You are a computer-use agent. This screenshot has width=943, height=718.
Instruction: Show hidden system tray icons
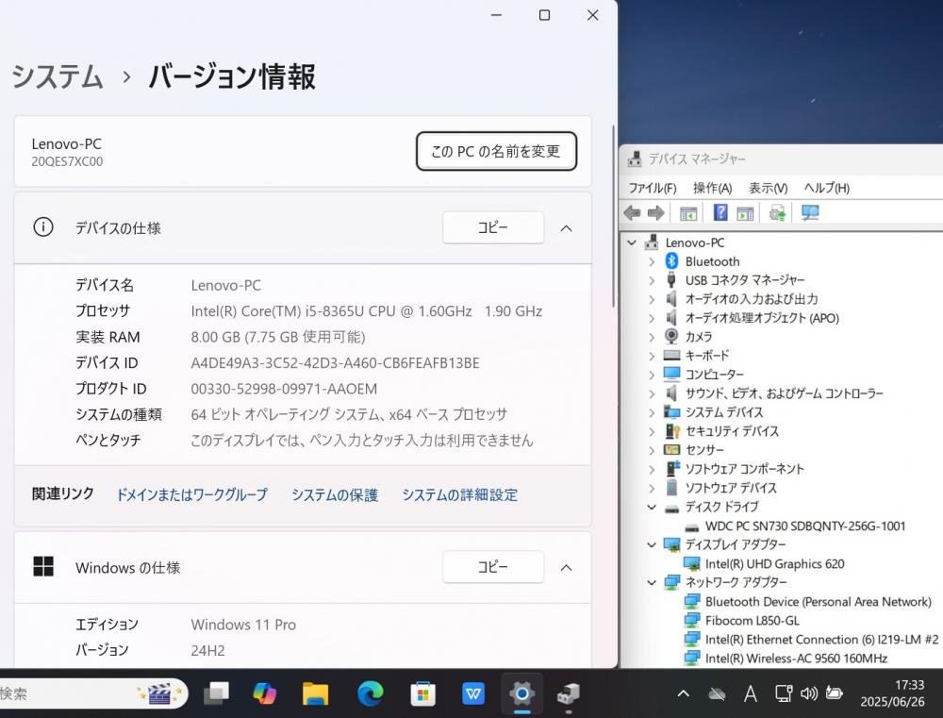[683, 693]
